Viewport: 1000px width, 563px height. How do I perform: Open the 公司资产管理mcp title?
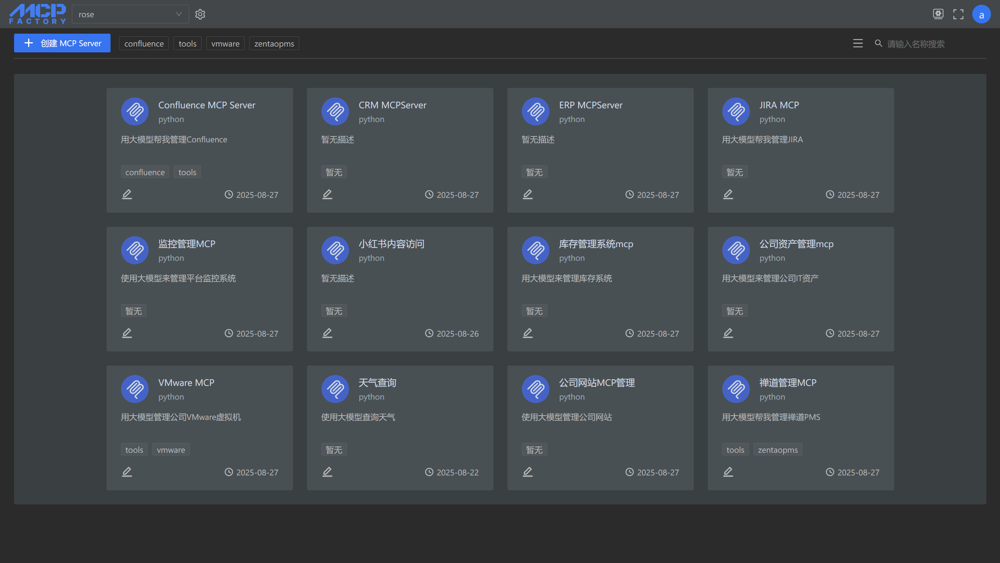point(796,244)
